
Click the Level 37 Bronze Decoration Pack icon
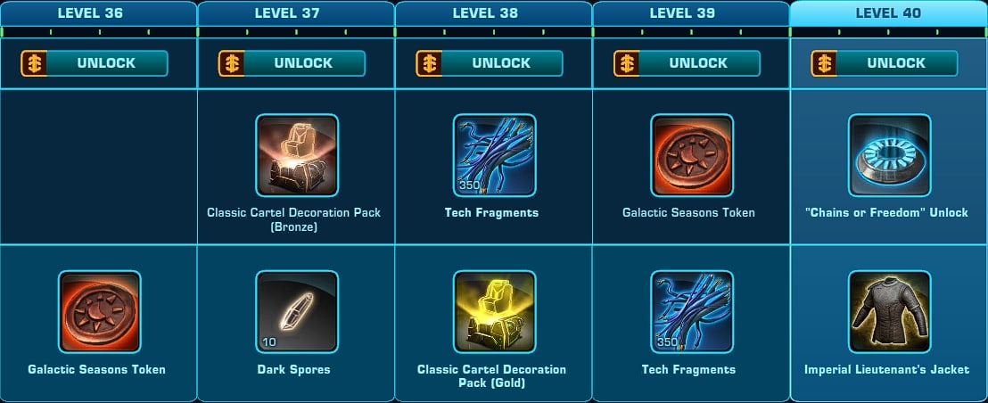297,155
